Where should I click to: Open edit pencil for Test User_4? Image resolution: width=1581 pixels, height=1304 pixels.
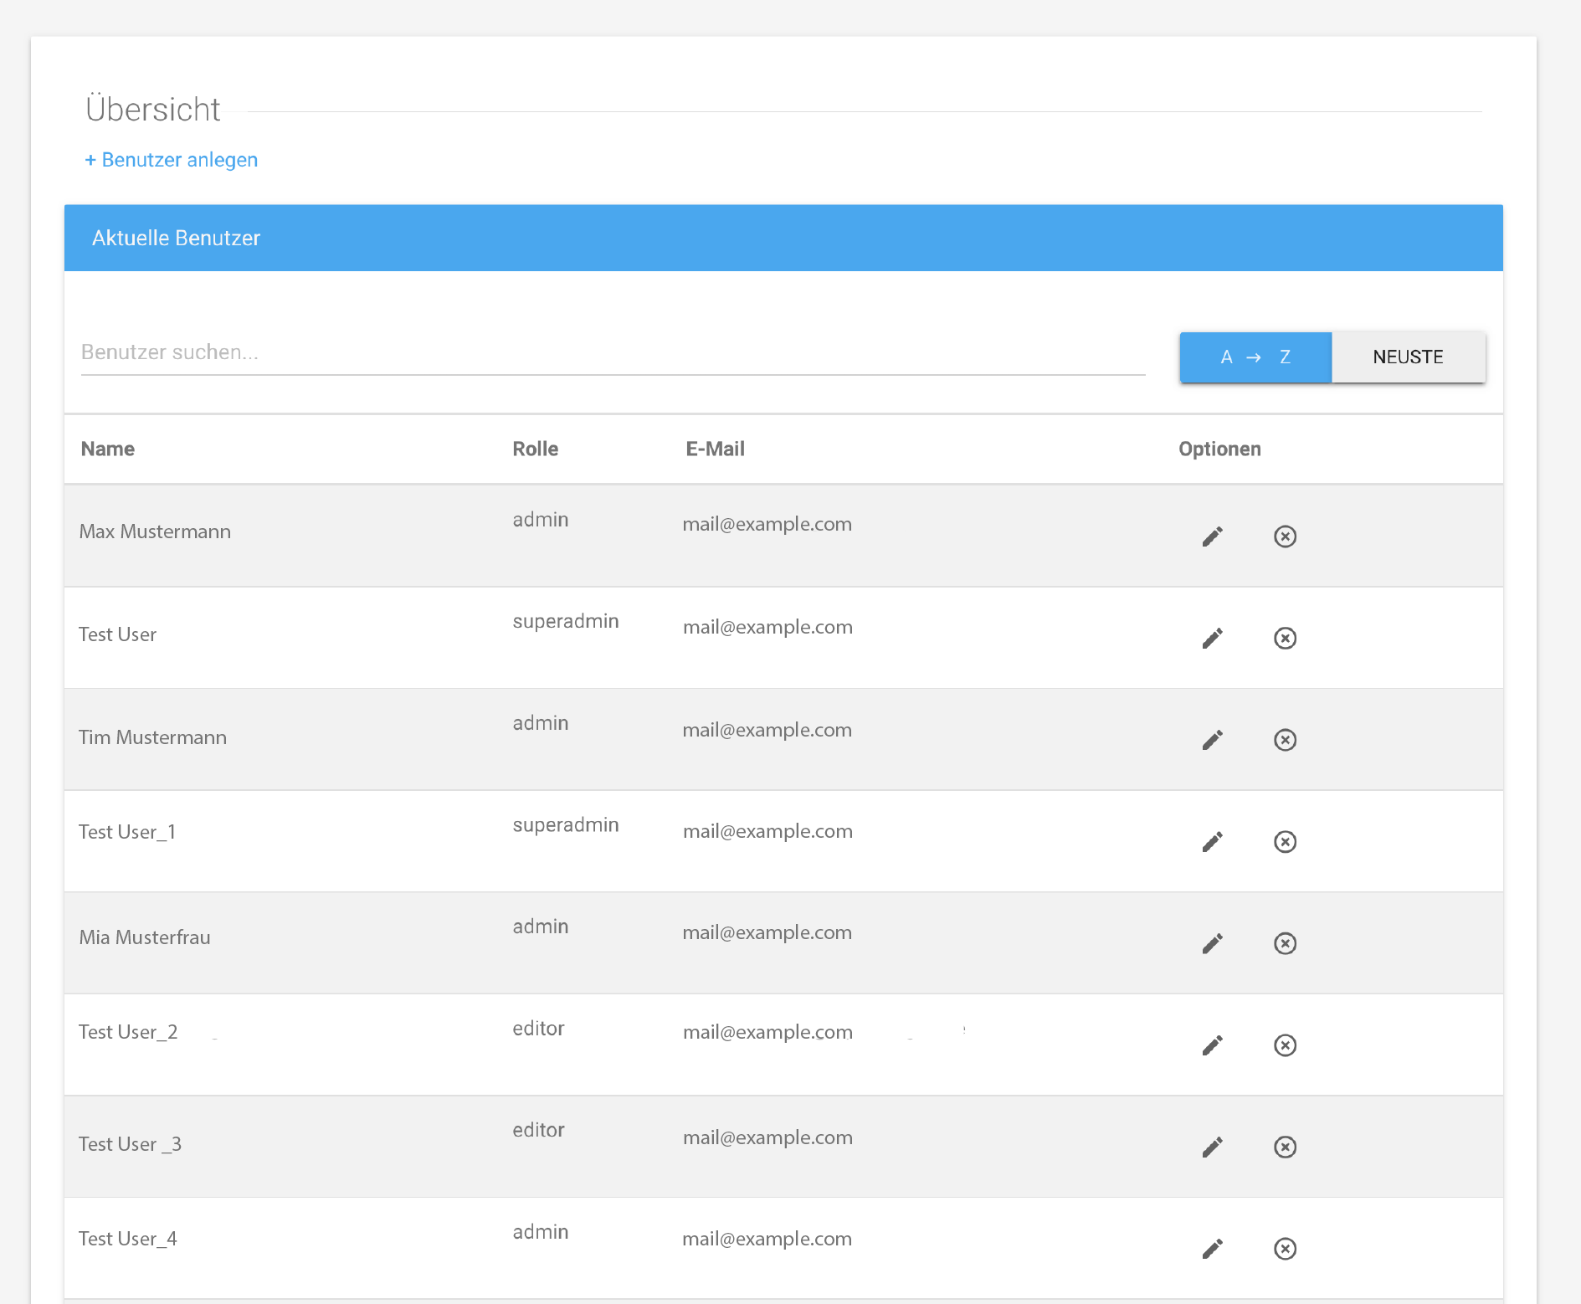pyautogui.click(x=1212, y=1249)
